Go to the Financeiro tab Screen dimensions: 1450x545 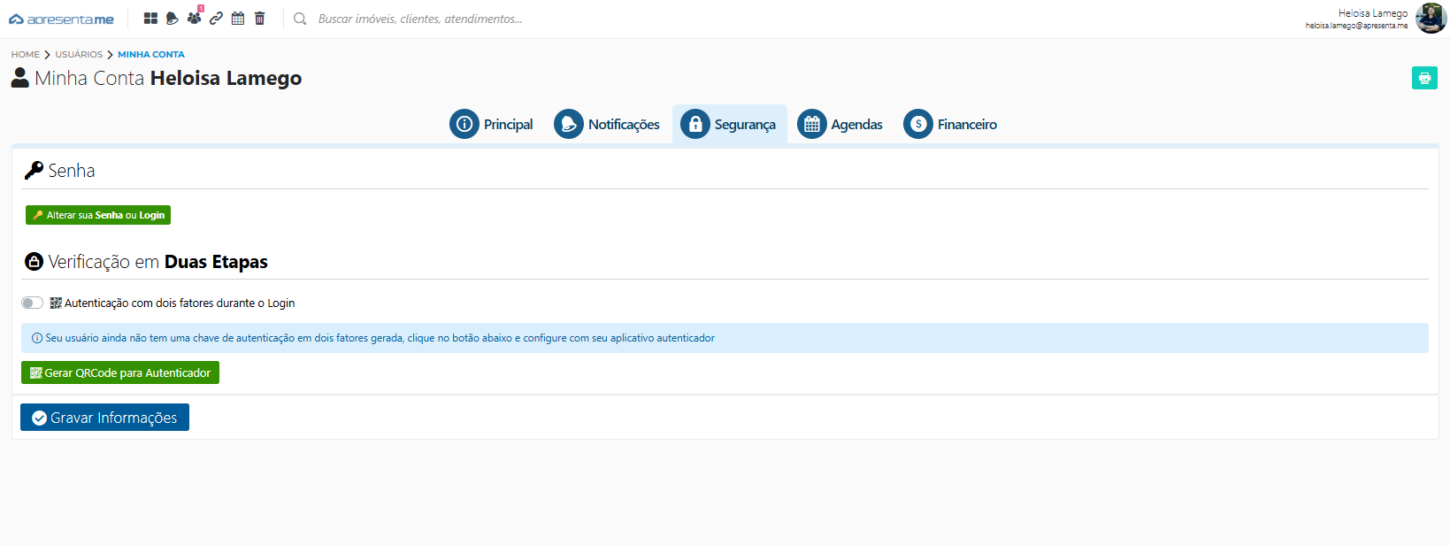click(x=951, y=125)
